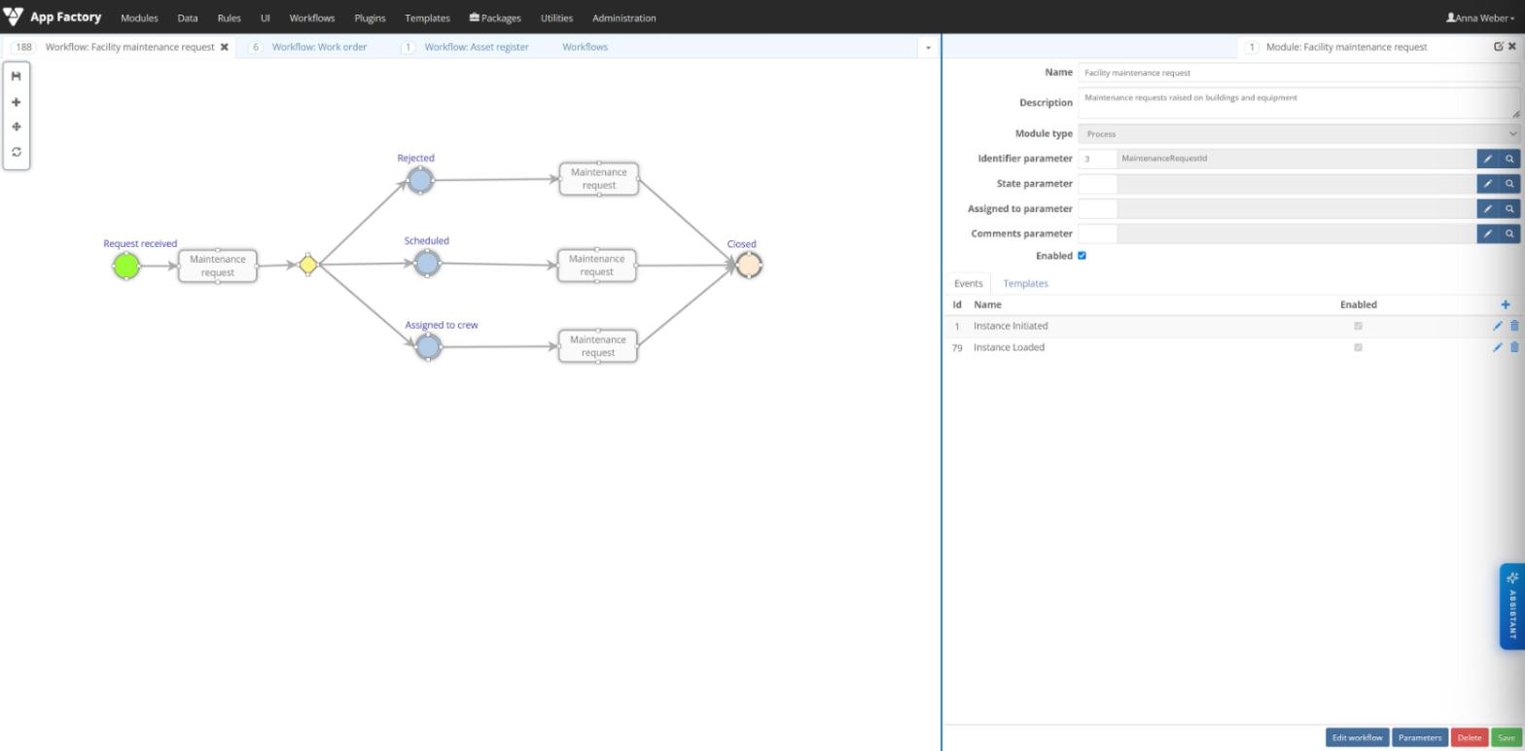Open the Modules menu
This screenshot has width=1525, height=751.
click(x=139, y=18)
